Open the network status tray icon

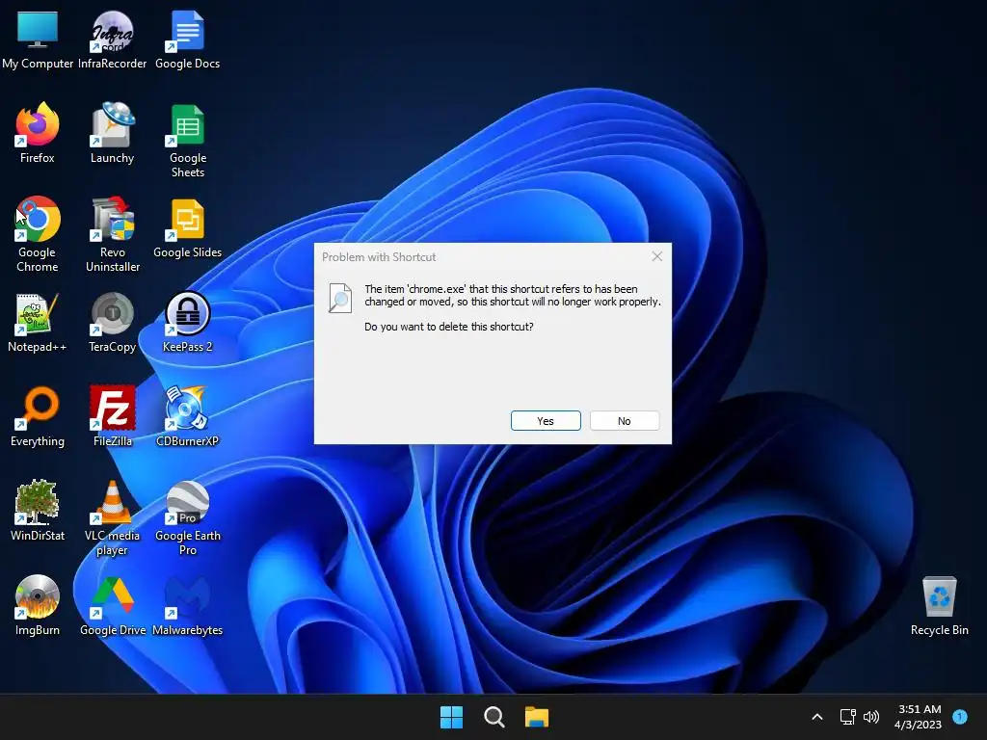click(x=847, y=717)
